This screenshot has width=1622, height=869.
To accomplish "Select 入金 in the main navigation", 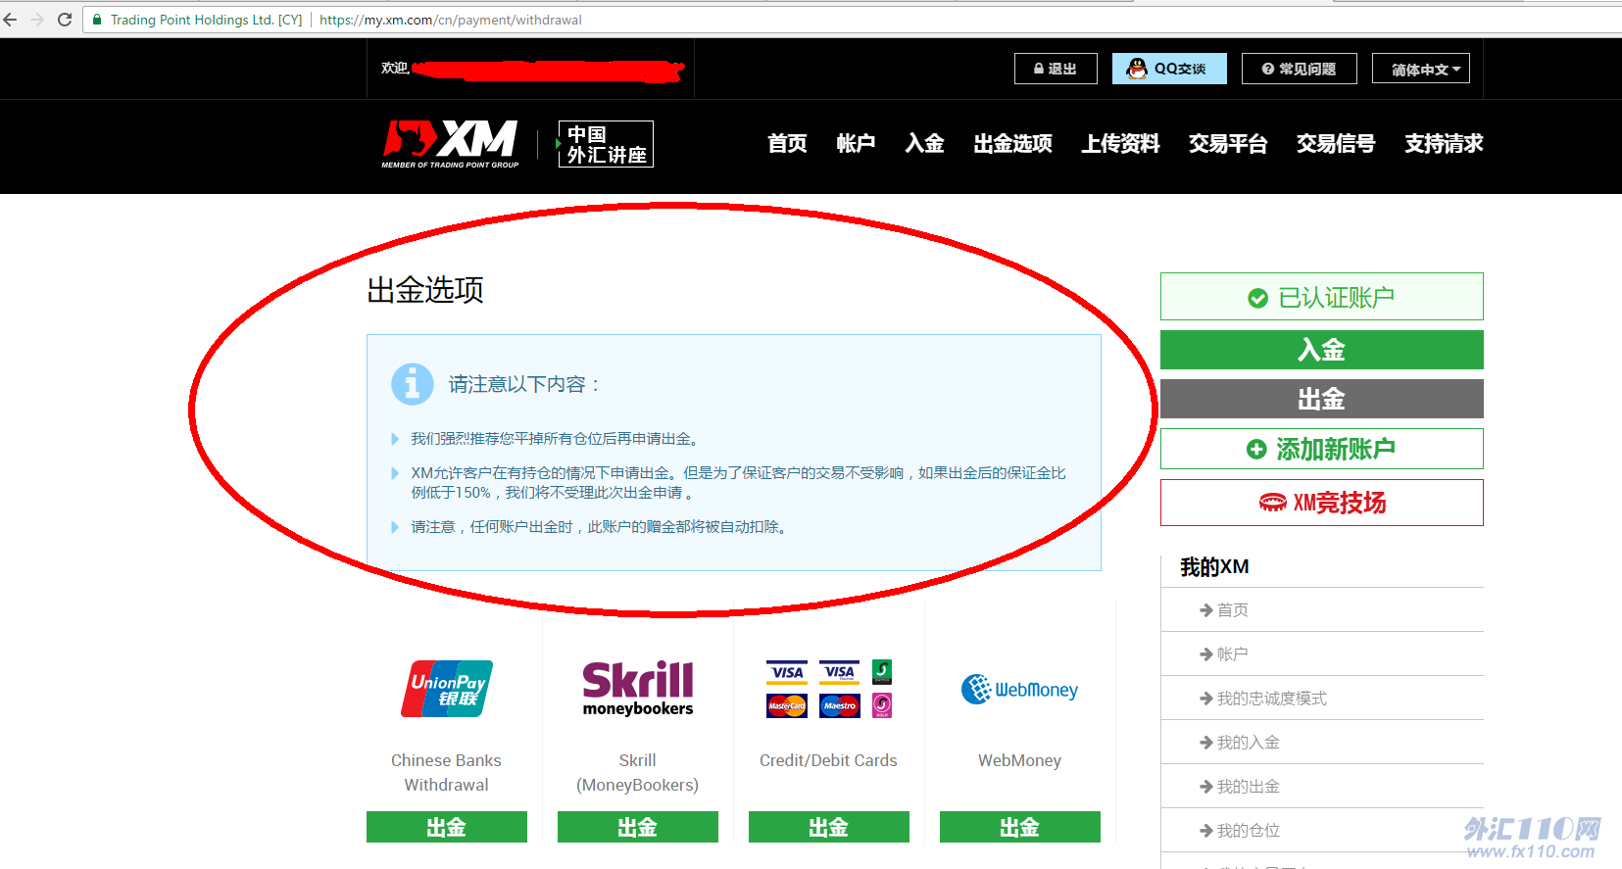I will pos(924,144).
